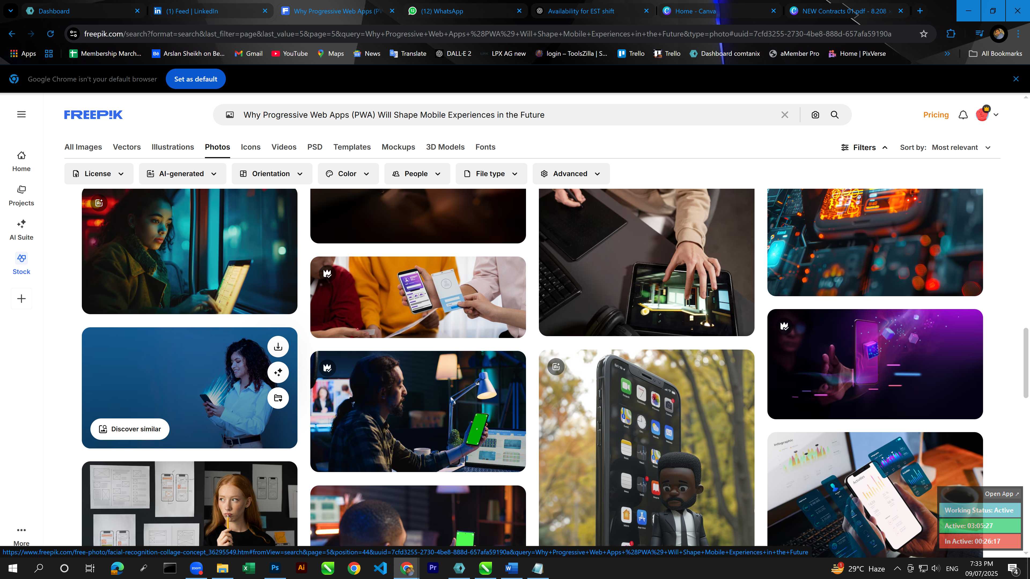
Task: Expand the Orientation filter dropdown
Action: [272, 173]
